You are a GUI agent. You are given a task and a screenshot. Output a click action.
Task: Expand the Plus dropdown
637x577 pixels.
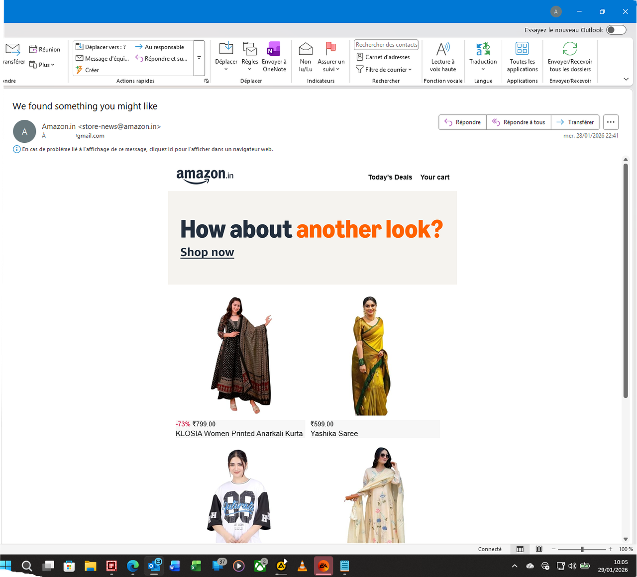point(43,64)
